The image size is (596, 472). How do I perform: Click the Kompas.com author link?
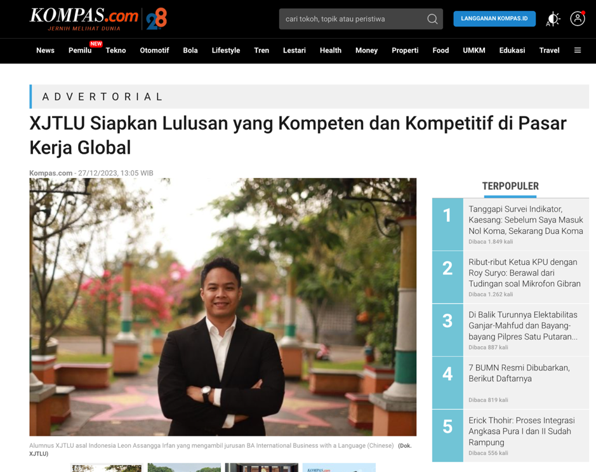(51, 173)
